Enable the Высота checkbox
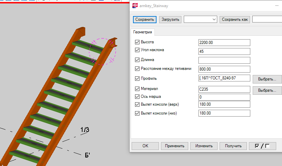Screen dimensions: 282x166 click(x=137, y=42)
